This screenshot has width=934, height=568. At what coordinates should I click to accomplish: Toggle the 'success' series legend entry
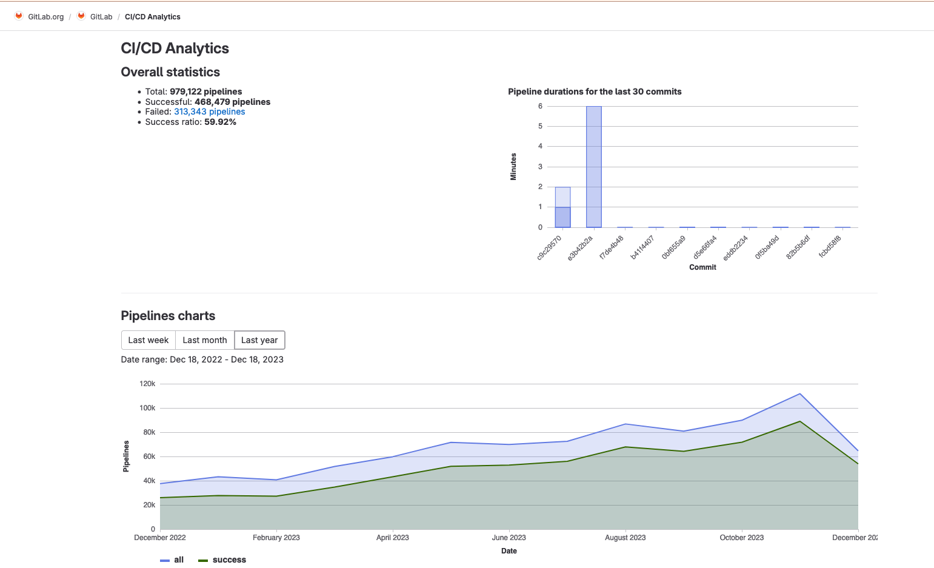click(222, 560)
